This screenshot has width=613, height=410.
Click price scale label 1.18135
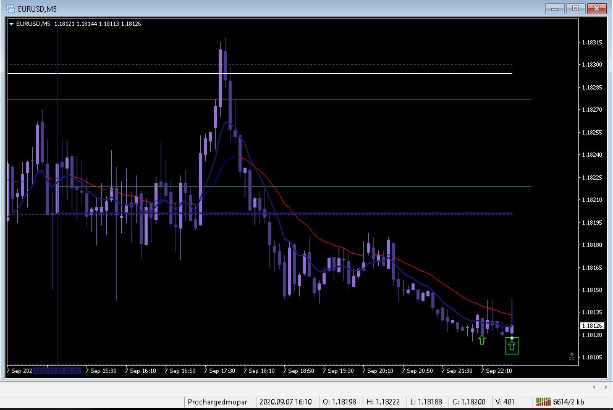[592, 312]
